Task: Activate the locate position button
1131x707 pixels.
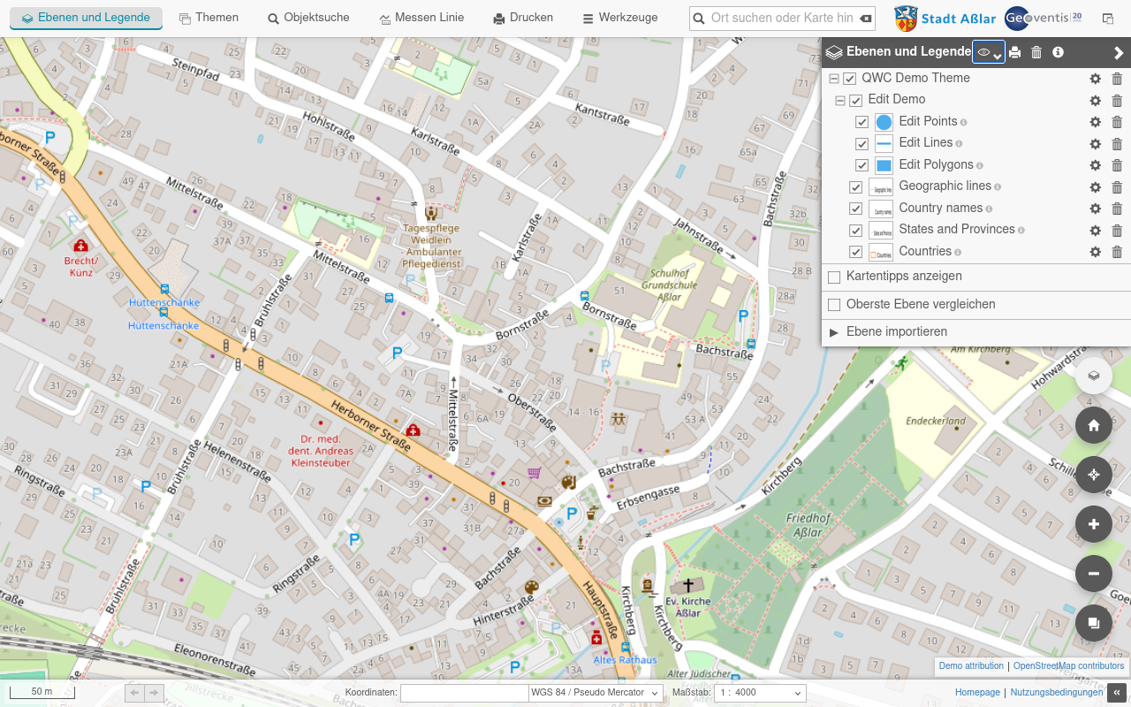Action: pyautogui.click(x=1093, y=475)
